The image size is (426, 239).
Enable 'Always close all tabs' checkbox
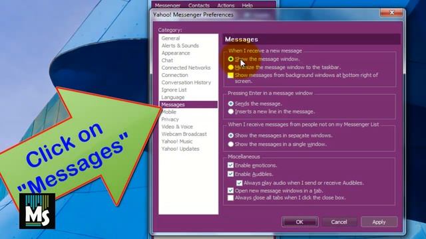point(230,198)
